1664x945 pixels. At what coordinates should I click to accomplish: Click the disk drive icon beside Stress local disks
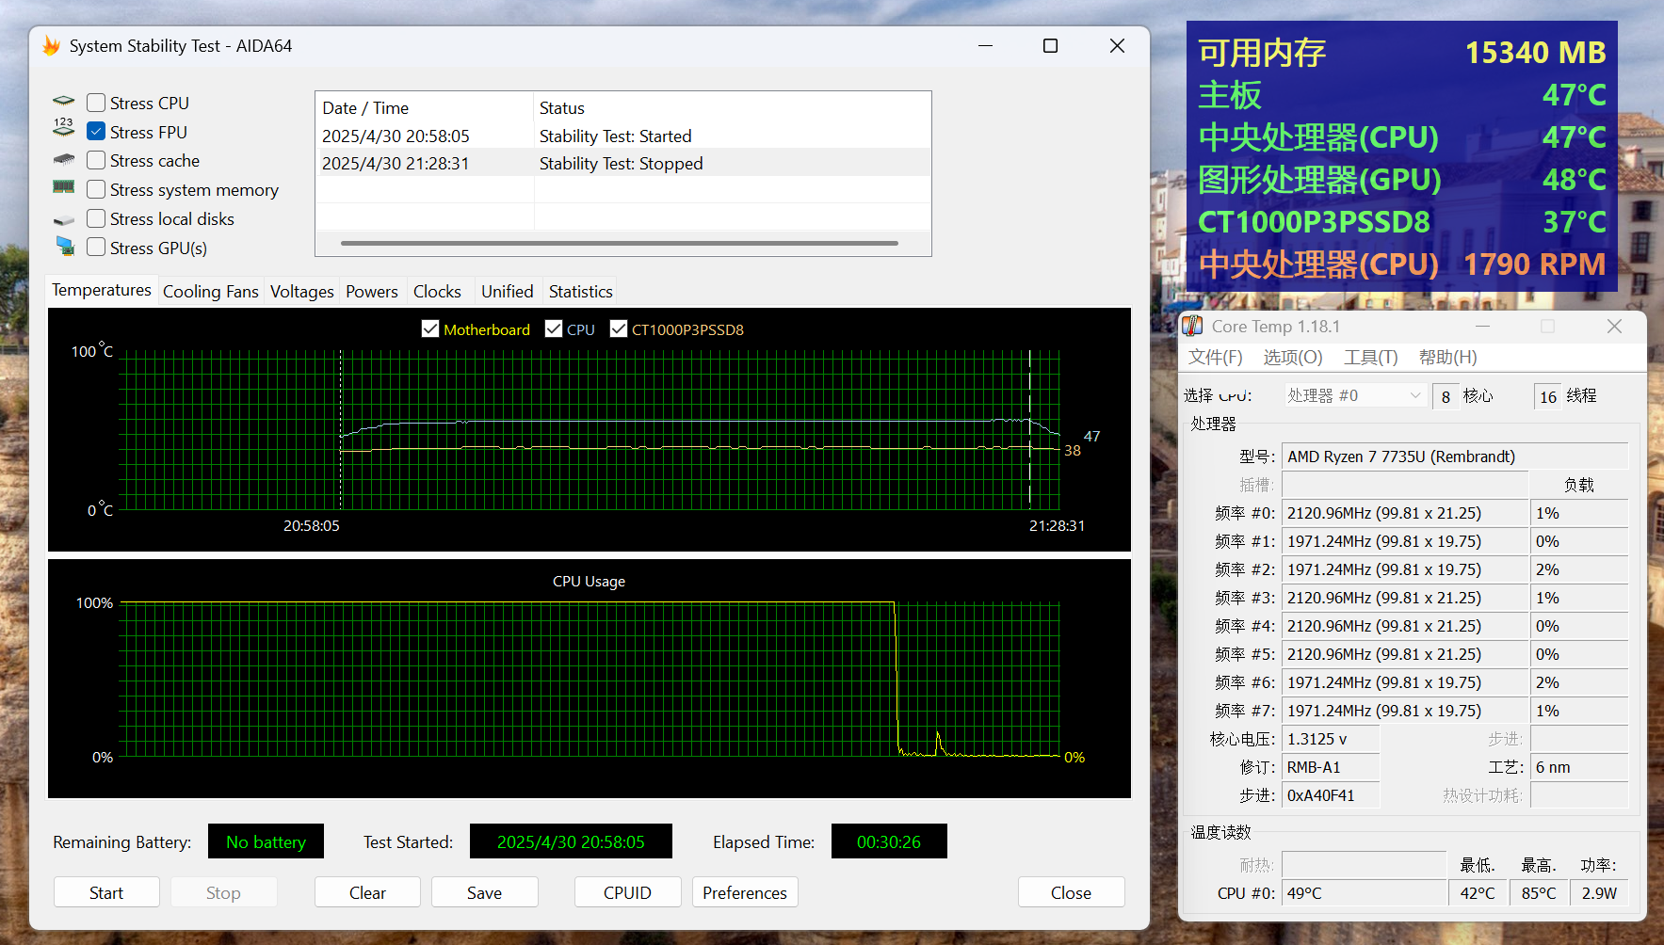pos(63,220)
